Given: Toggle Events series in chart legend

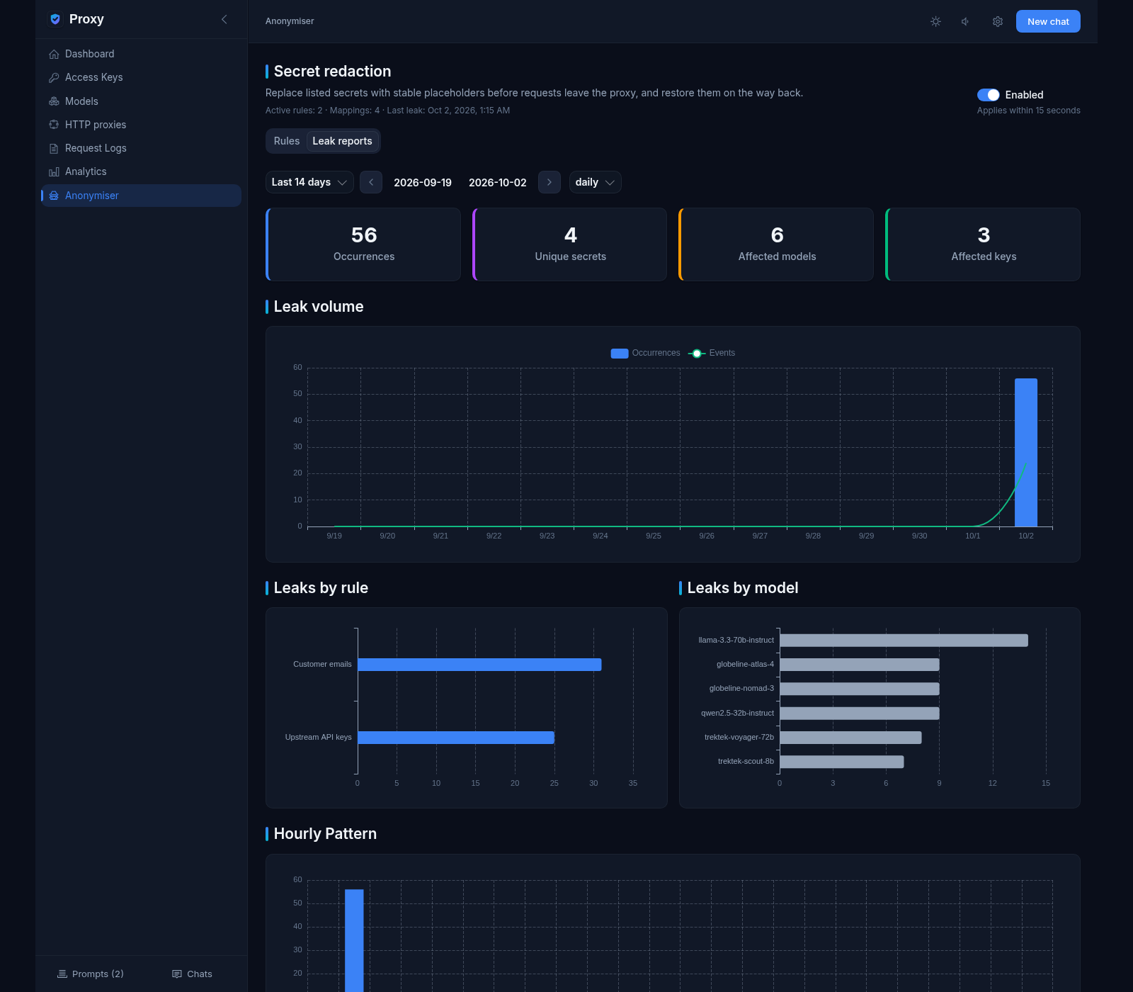Looking at the screenshot, I should coord(712,353).
